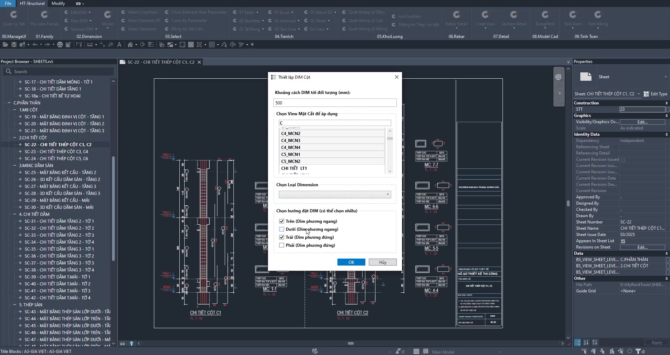Click the OK button in the DIM dialog
This screenshot has height=355, width=670.
(351, 262)
